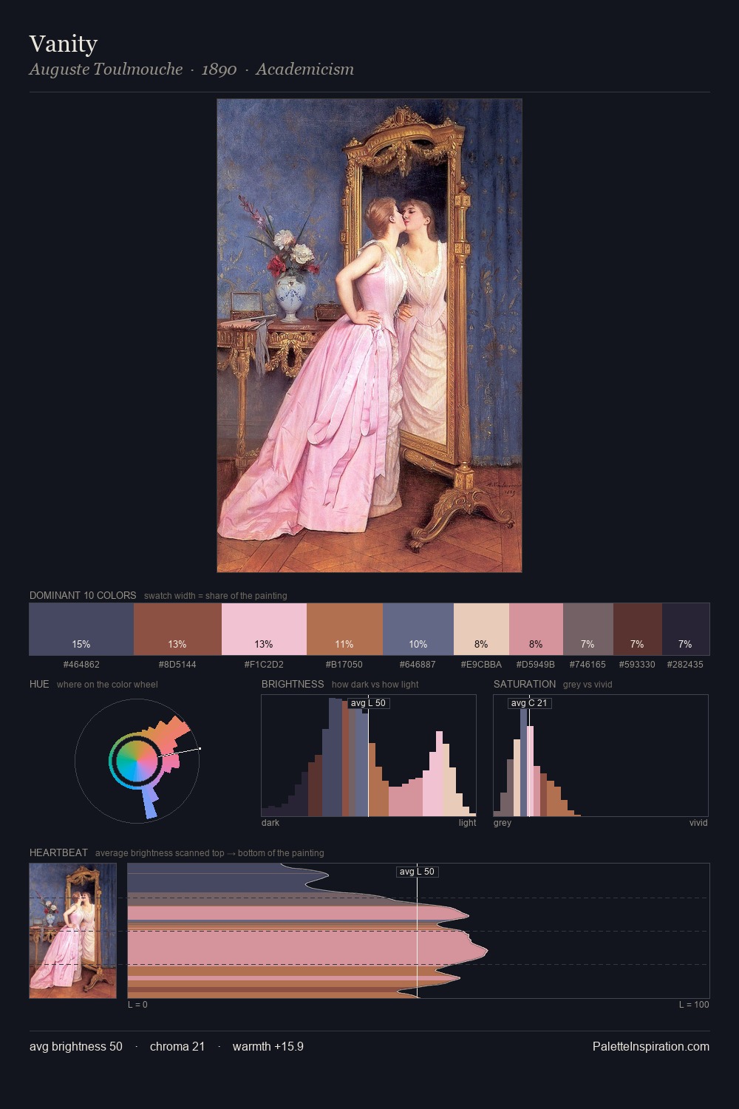Click 'avg brightness 50' in footer
This screenshot has width=739, height=1109.
click(76, 1047)
